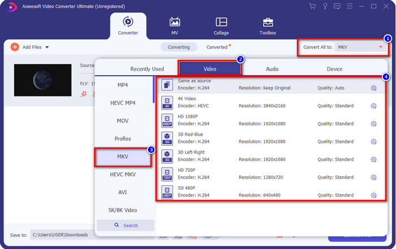Open the Convert All to MKV dropdown
The height and width of the screenshot is (249, 396).
coord(361,47)
